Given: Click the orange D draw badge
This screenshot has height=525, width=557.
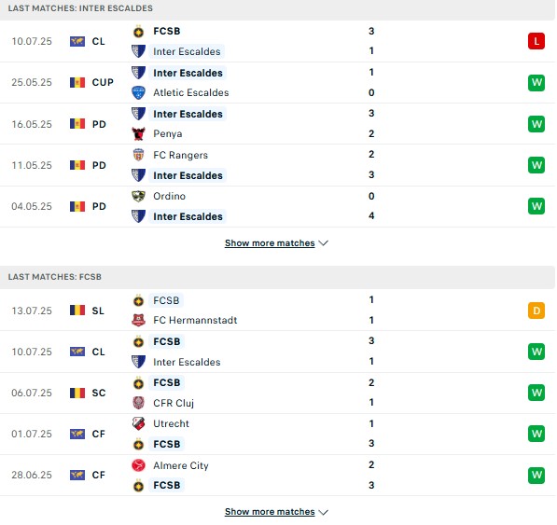Looking at the screenshot, I should 536,311.
